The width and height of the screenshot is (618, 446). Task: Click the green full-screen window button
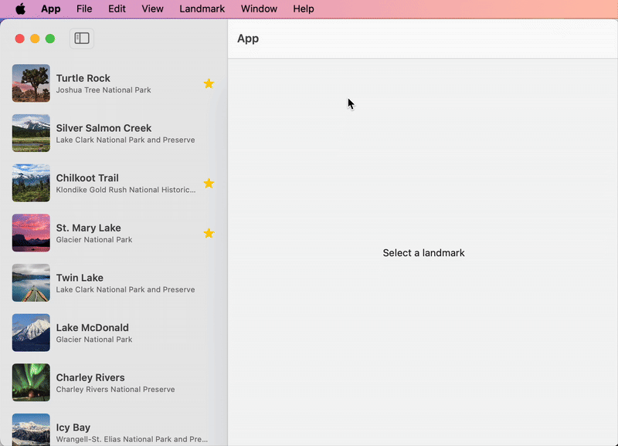pyautogui.click(x=50, y=39)
